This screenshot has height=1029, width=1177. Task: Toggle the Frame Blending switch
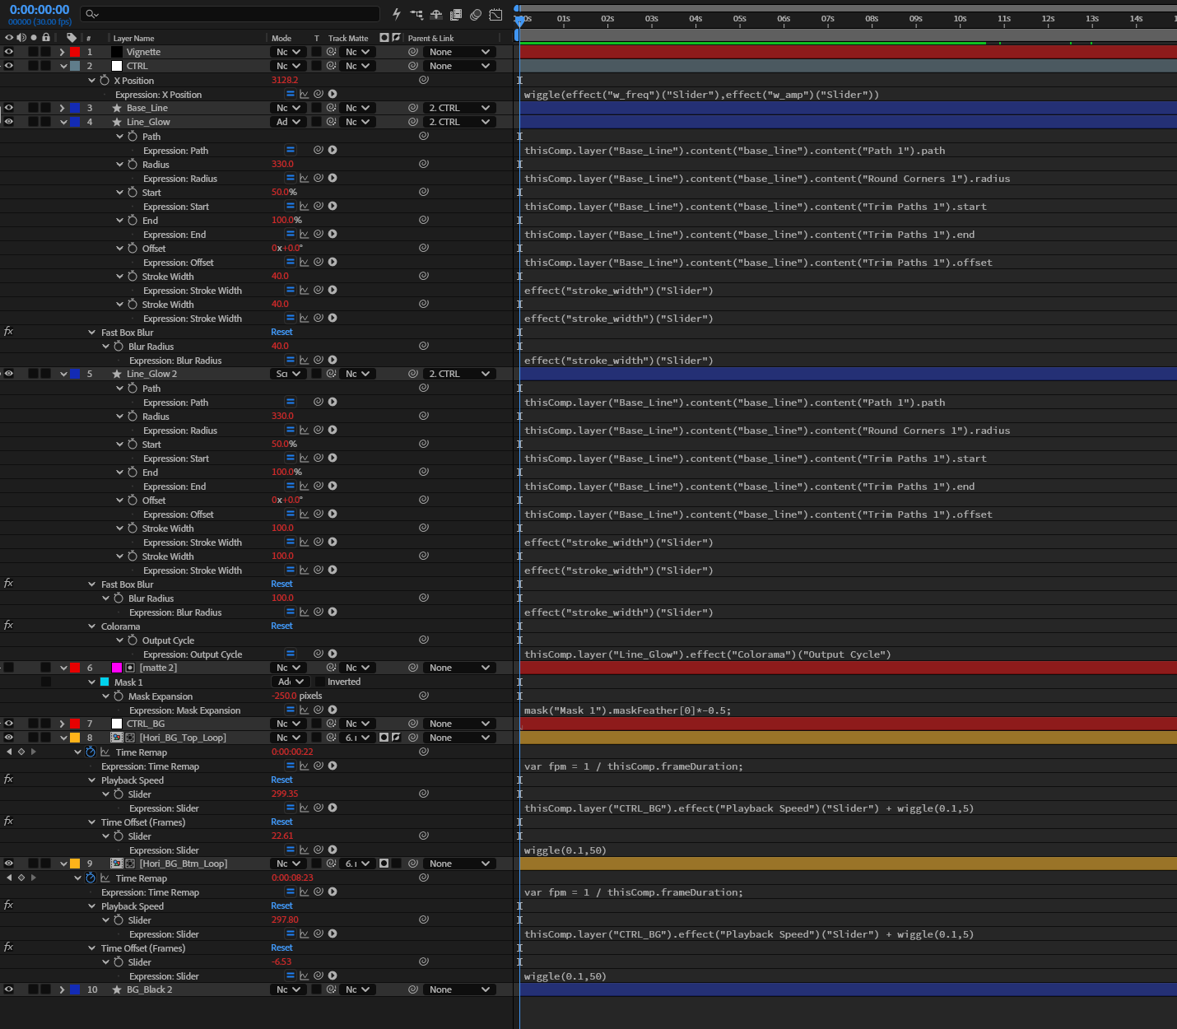pyautogui.click(x=456, y=14)
